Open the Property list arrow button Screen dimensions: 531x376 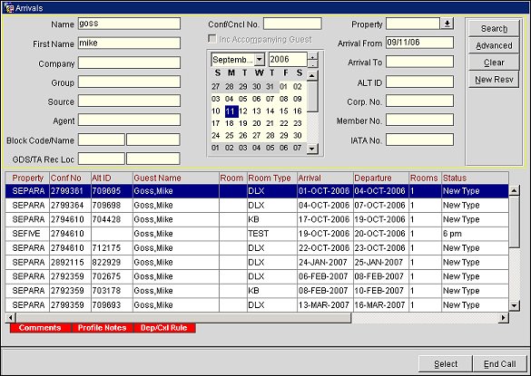point(447,24)
